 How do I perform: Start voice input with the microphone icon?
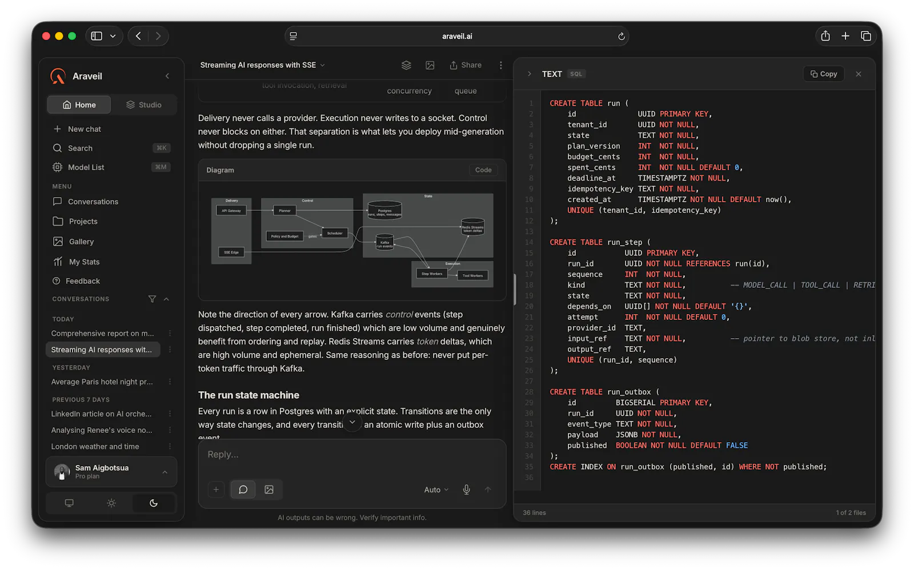point(467,489)
